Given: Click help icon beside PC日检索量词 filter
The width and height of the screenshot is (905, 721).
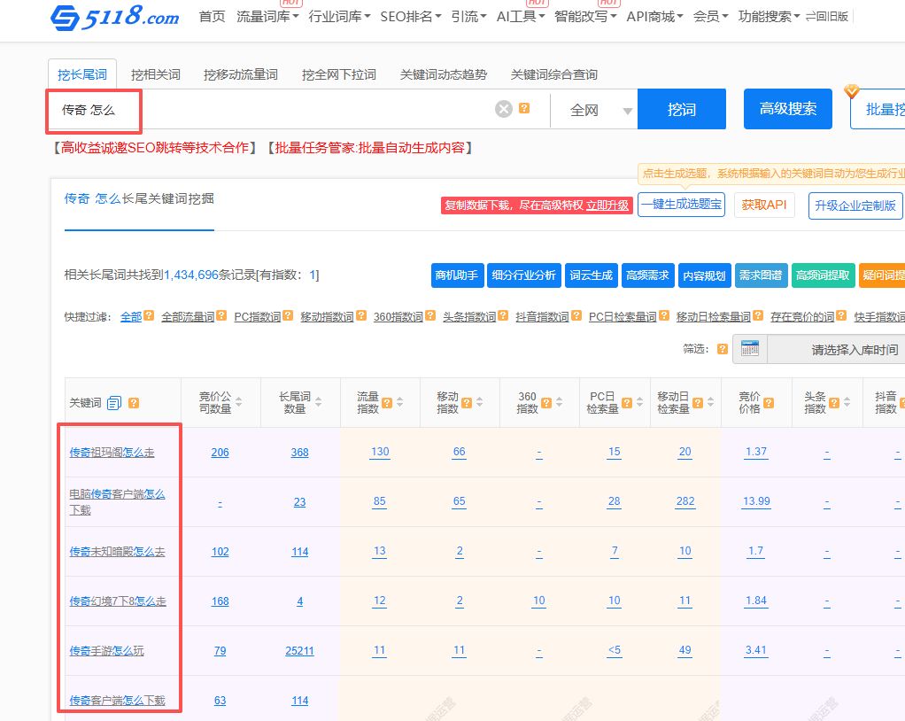Looking at the screenshot, I should (x=664, y=315).
